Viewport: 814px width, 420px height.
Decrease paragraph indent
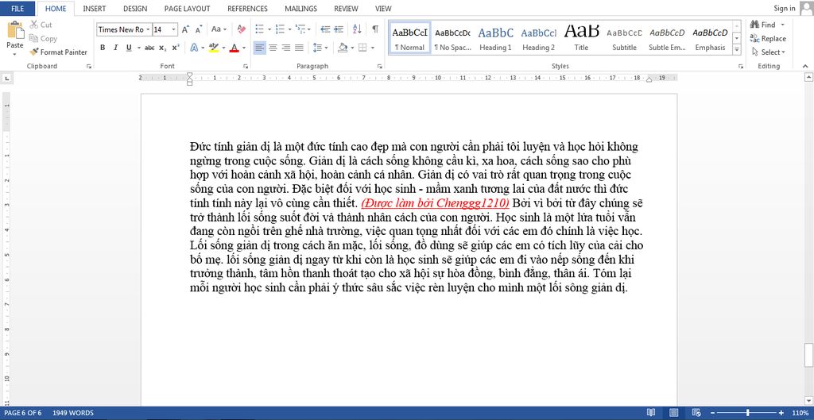click(325, 29)
